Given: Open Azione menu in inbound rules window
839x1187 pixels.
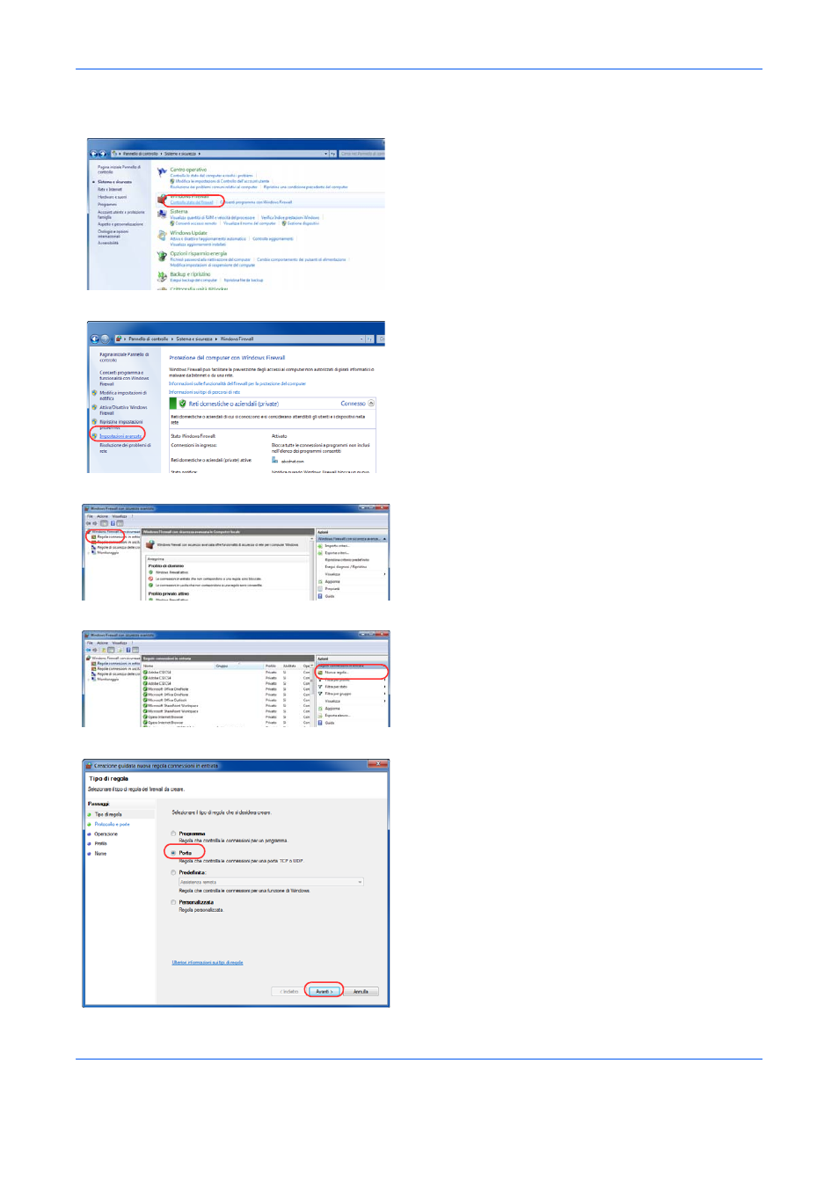Looking at the screenshot, I should tap(102, 643).
